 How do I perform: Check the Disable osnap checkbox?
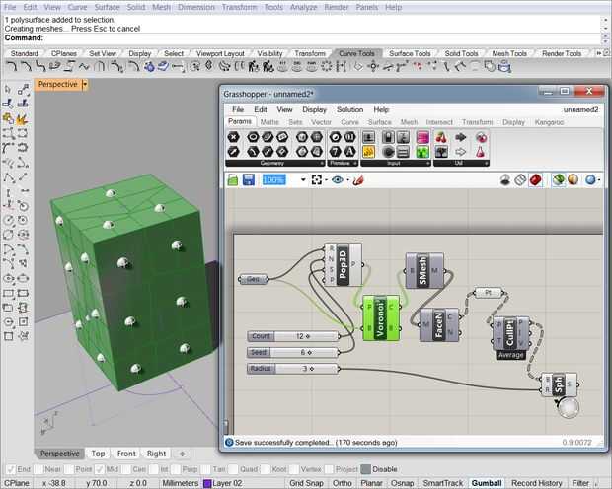pyautogui.click(x=365, y=469)
